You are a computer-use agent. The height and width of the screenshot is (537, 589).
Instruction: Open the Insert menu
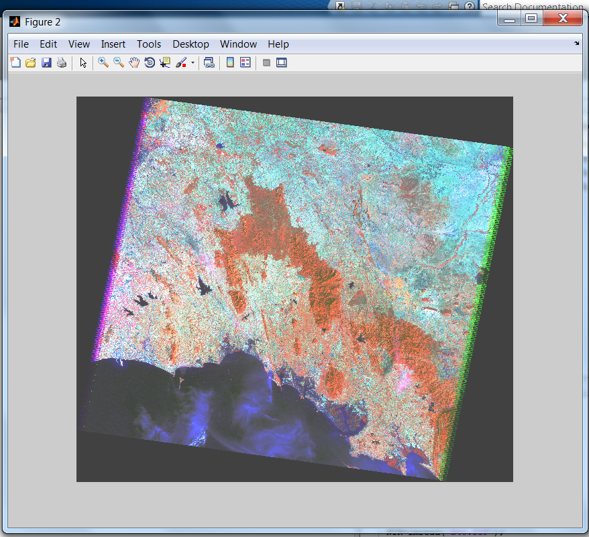(x=113, y=44)
